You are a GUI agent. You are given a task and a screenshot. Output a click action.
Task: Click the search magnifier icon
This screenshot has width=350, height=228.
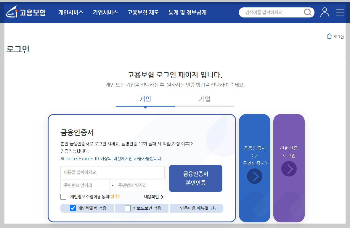308,12
